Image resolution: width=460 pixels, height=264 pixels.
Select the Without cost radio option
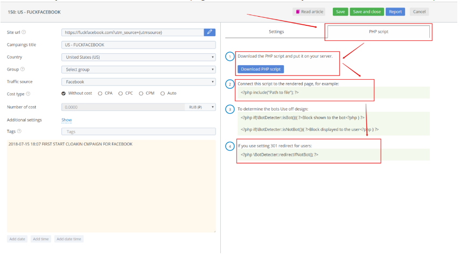click(x=64, y=93)
